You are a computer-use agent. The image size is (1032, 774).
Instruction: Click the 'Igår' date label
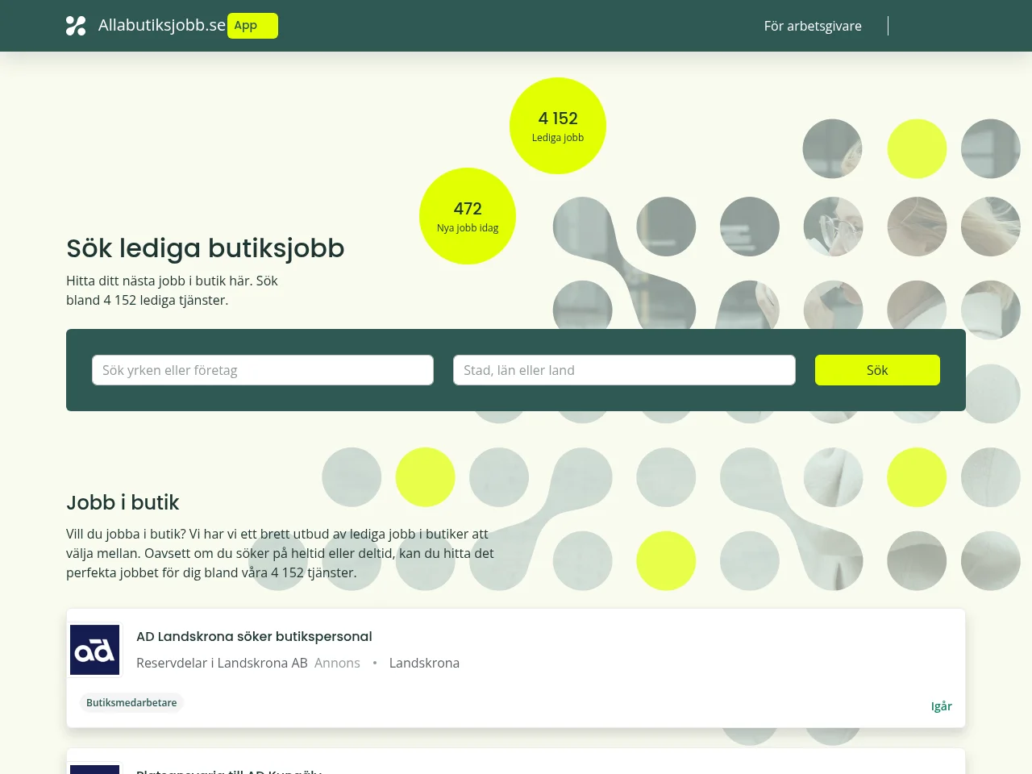click(x=942, y=706)
